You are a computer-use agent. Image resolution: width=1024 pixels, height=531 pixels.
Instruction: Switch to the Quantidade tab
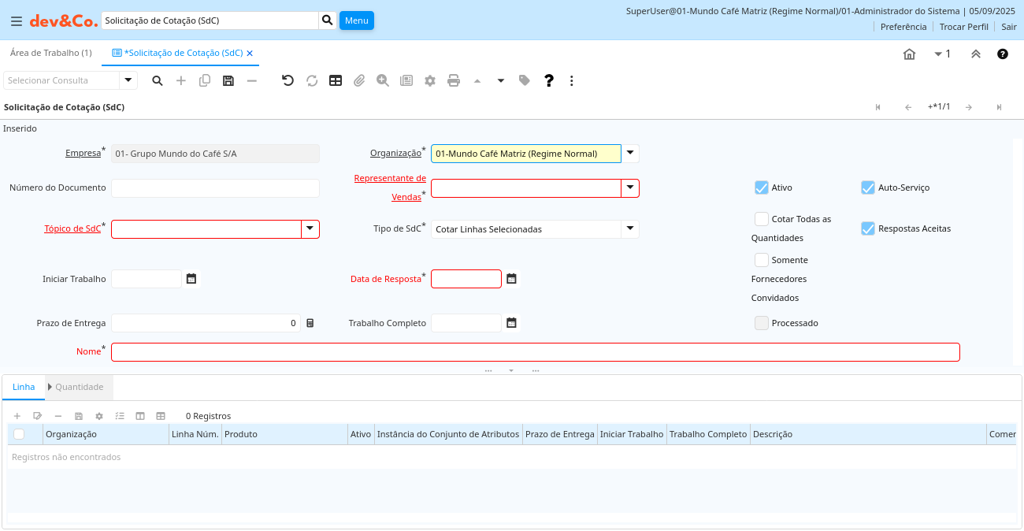79,387
